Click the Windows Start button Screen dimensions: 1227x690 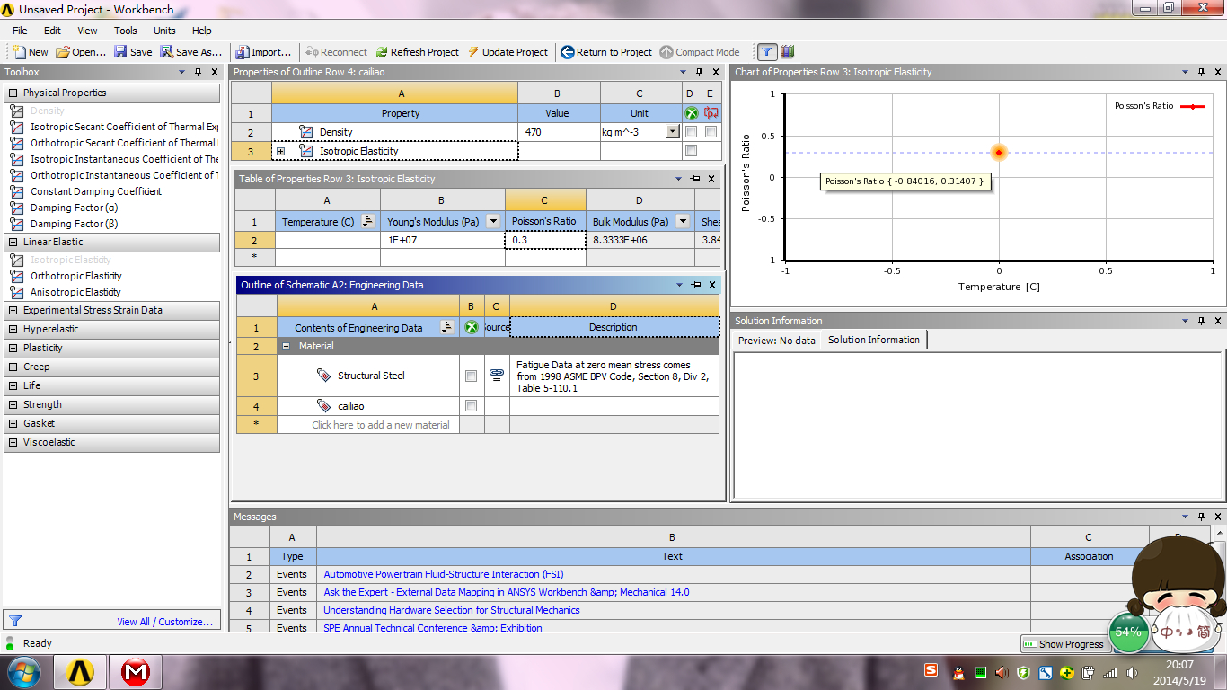[x=23, y=671]
